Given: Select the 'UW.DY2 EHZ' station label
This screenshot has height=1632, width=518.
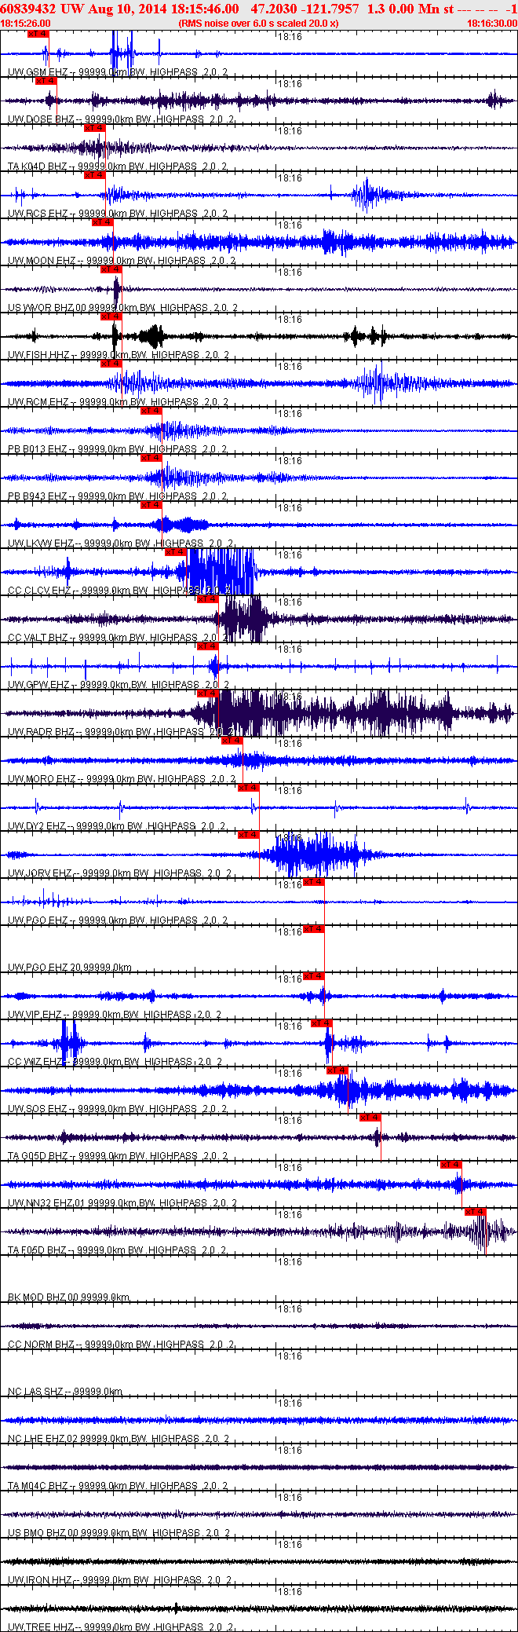Looking at the screenshot, I should click(x=37, y=826).
